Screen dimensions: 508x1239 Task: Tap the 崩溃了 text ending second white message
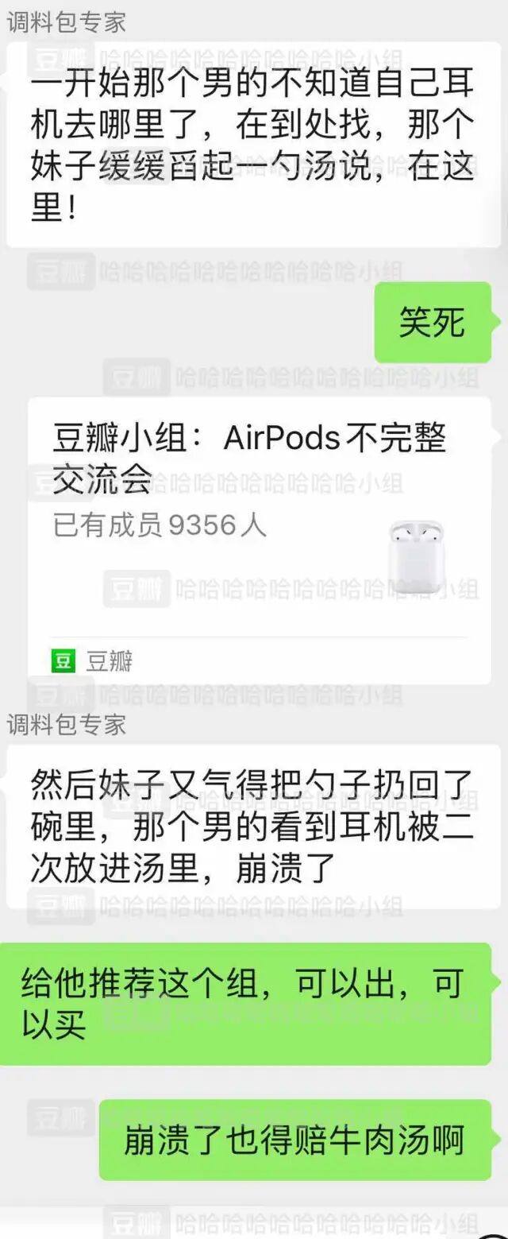287,869
